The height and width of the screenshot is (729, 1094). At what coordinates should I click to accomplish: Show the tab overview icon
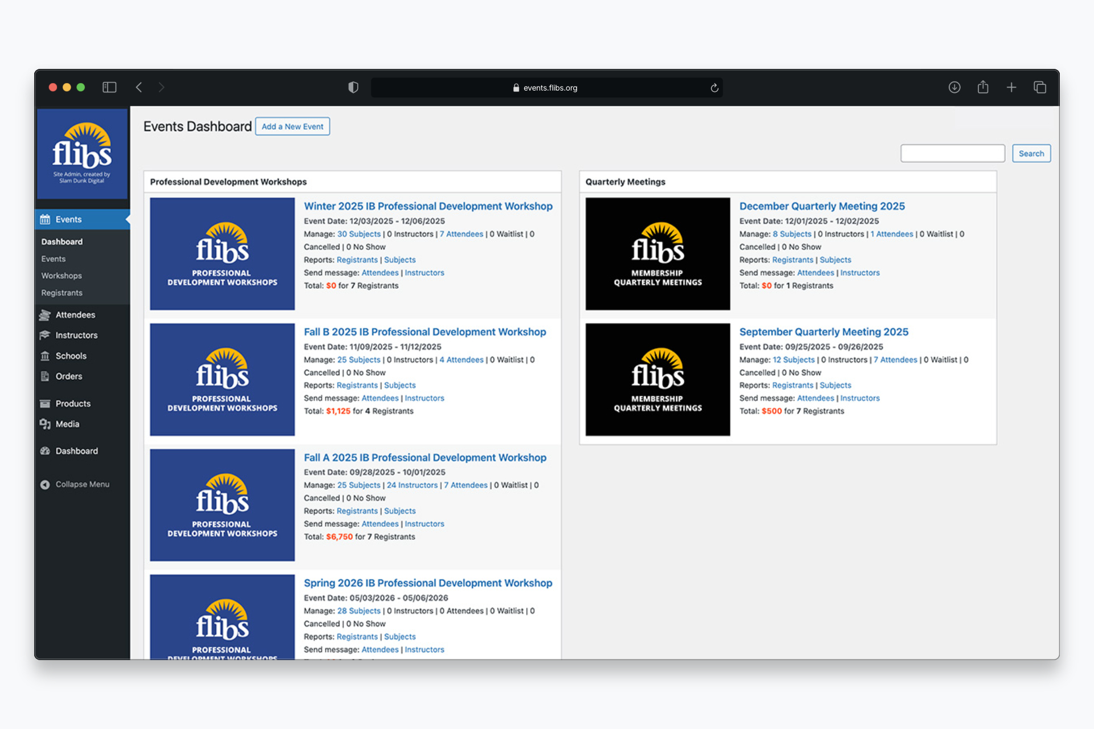[1040, 87]
